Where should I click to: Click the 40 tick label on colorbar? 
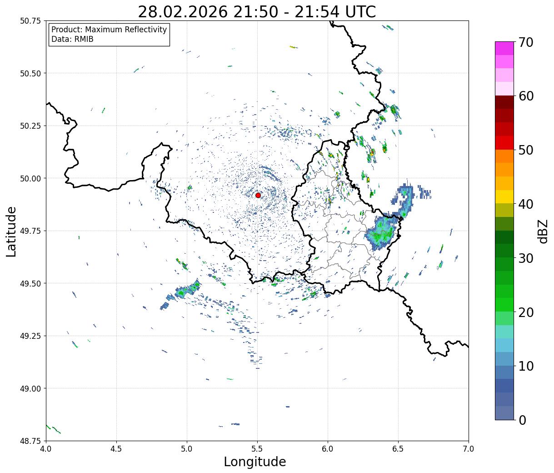click(x=526, y=204)
